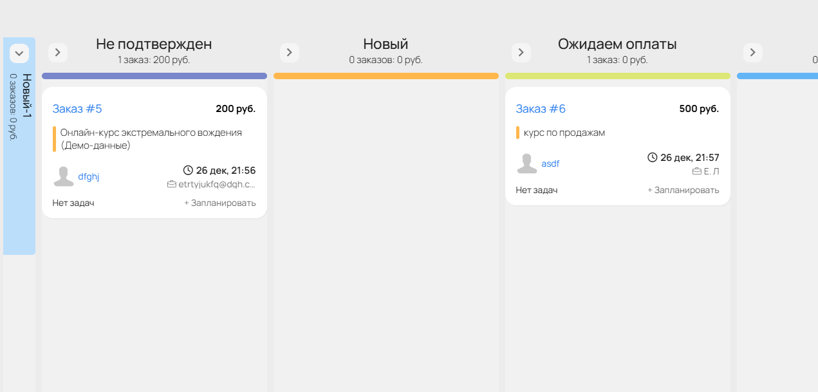Open order Заказ #6
Screen dimensions: 818x392
pos(541,109)
